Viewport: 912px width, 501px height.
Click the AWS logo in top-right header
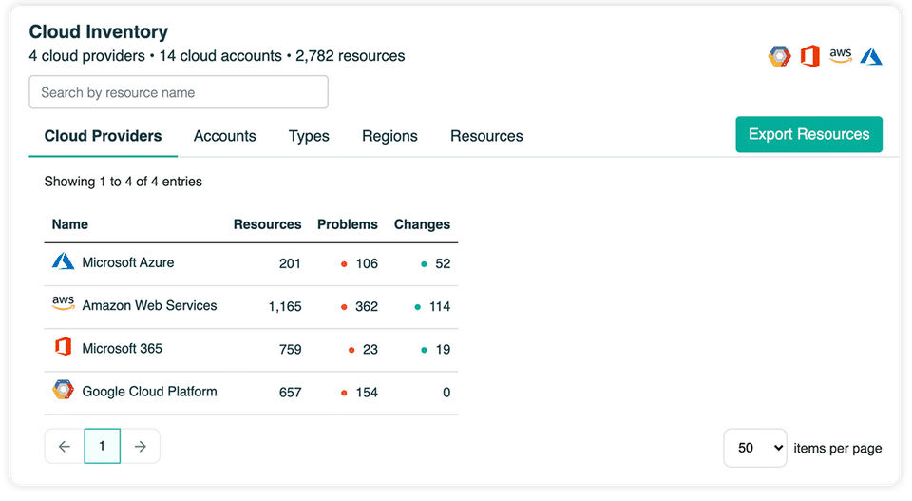[x=840, y=56]
